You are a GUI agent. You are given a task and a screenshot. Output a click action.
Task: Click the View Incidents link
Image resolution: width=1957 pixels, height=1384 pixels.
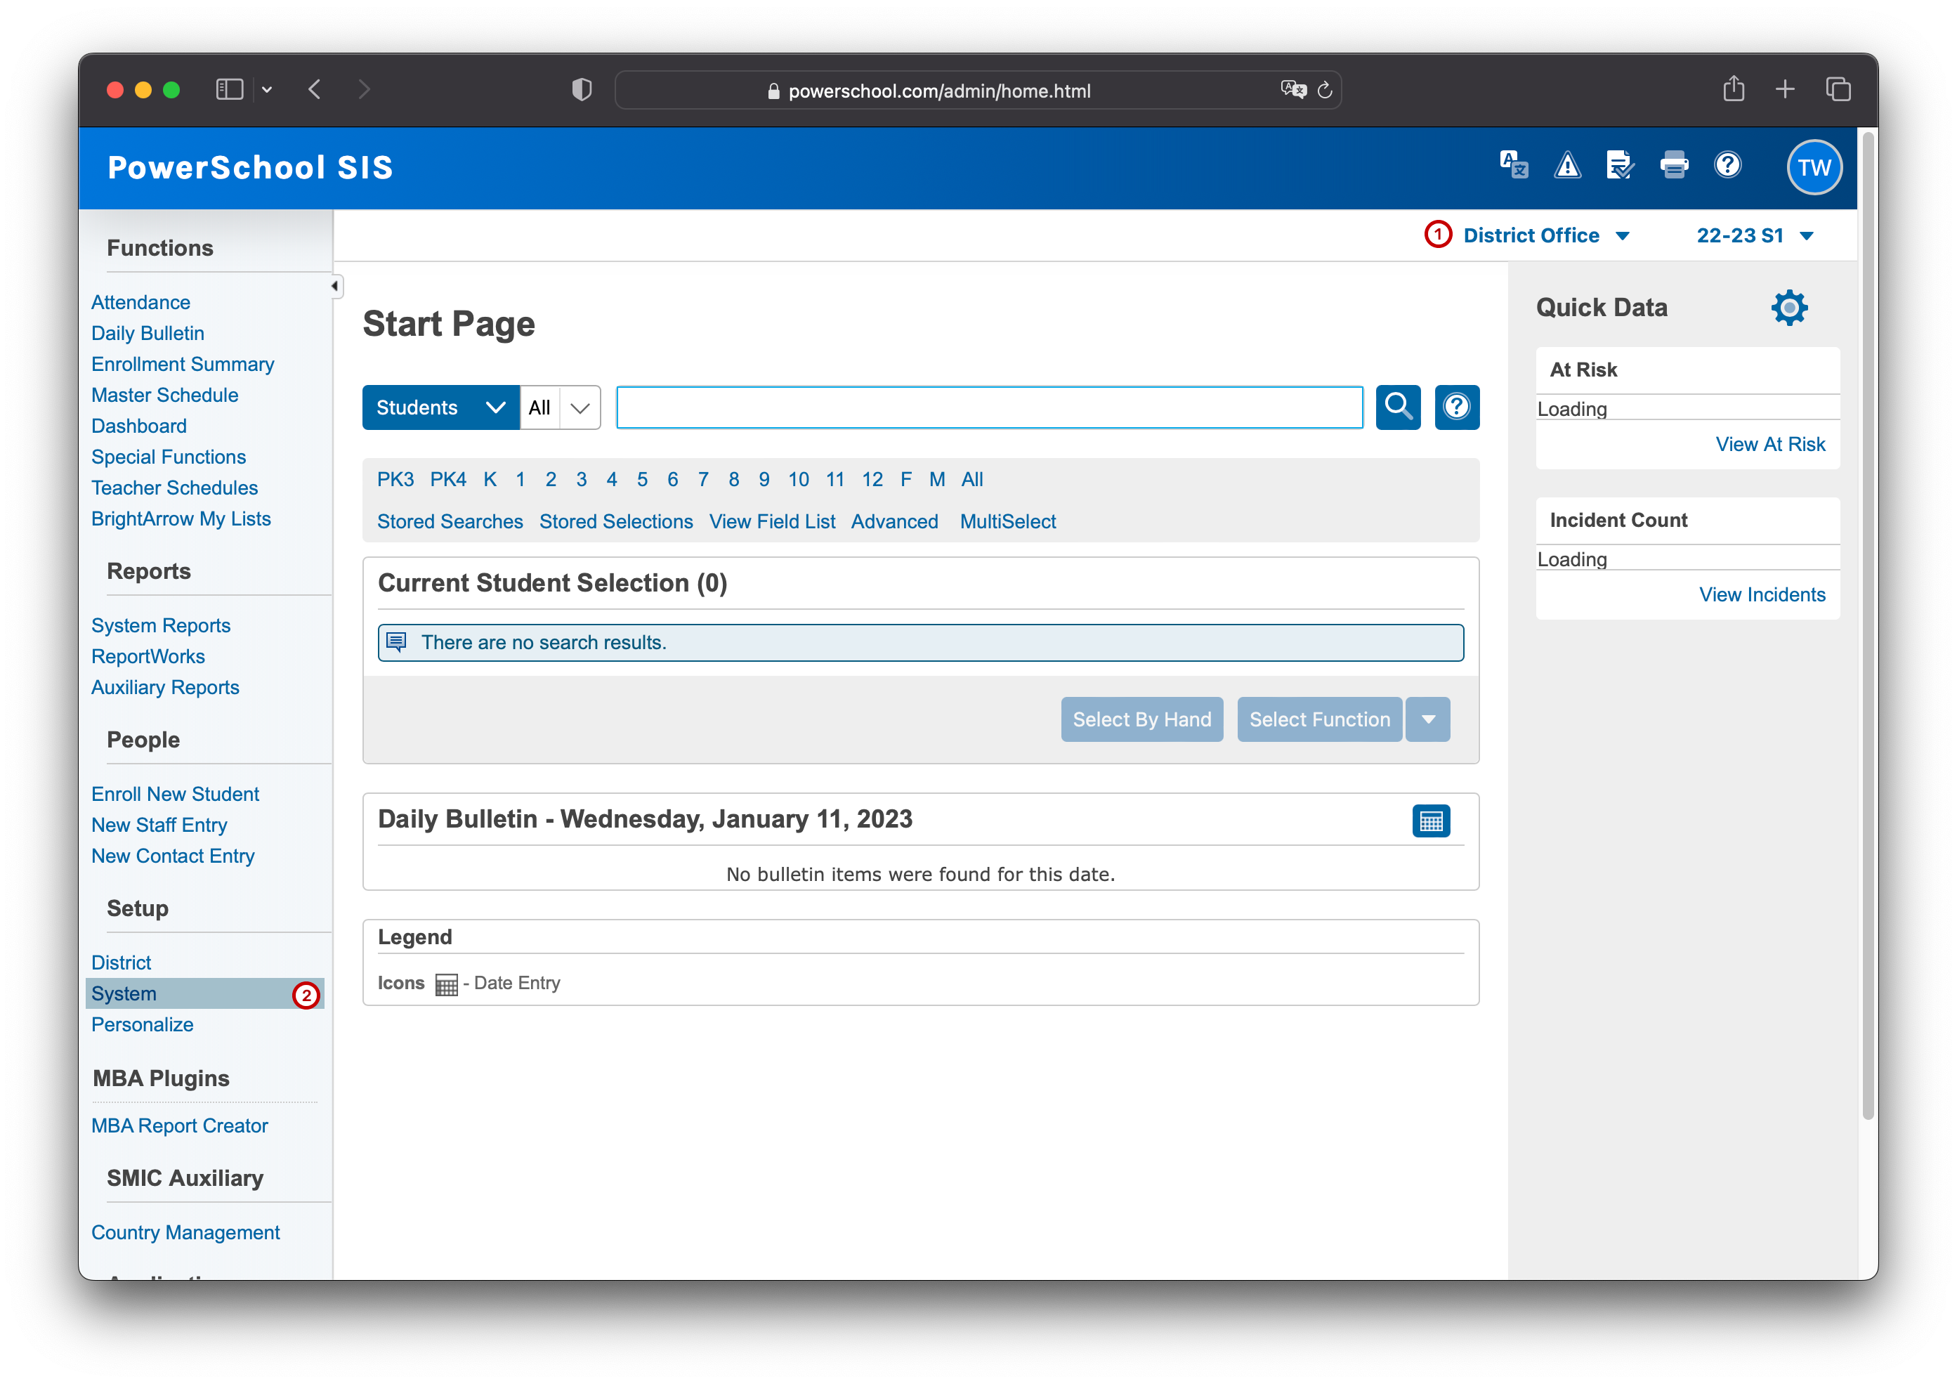coord(1761,595)
